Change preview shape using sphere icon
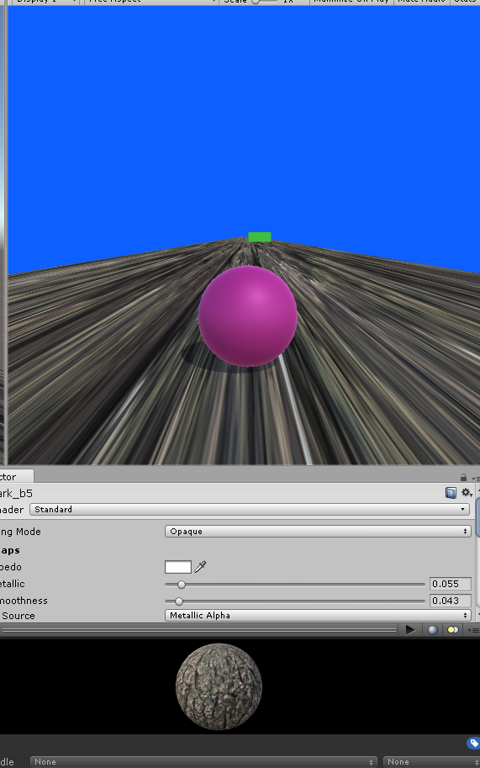This screenshot has height=768, width=480. (433, 630)
